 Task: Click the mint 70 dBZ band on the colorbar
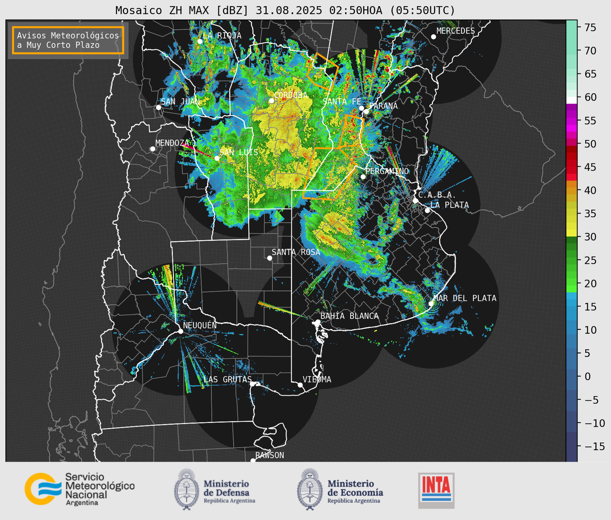(572, 51)
